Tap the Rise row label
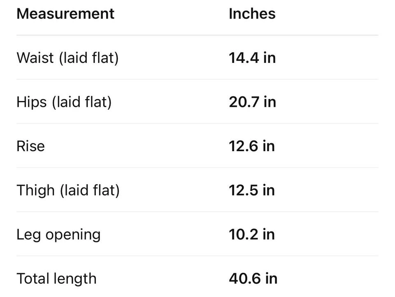Screen dimensions: 395x297 [x=30, y=146]
